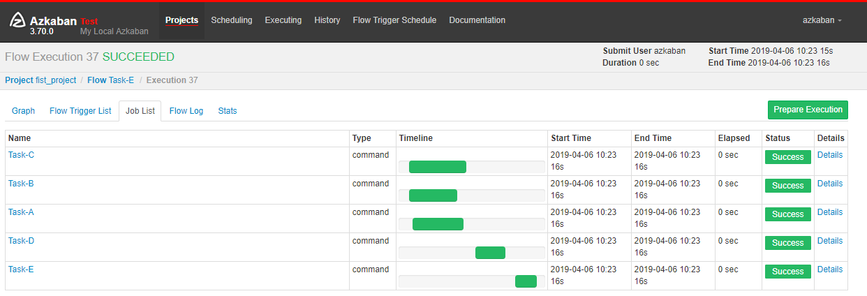Open the Flow Task-E breadcrumb link
This screenshot has width=867, height=296.
[x=110, y=80]
